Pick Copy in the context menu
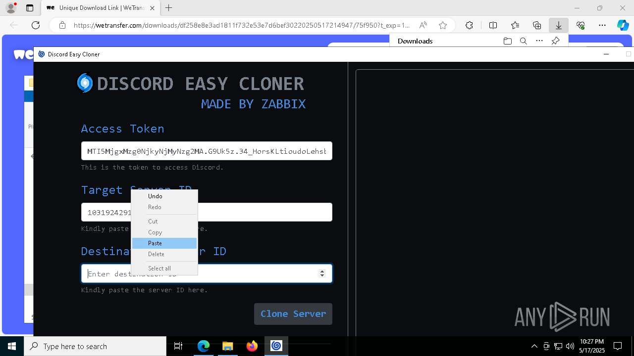The height and width of the screenshot is (356, 634). (164, 232)
